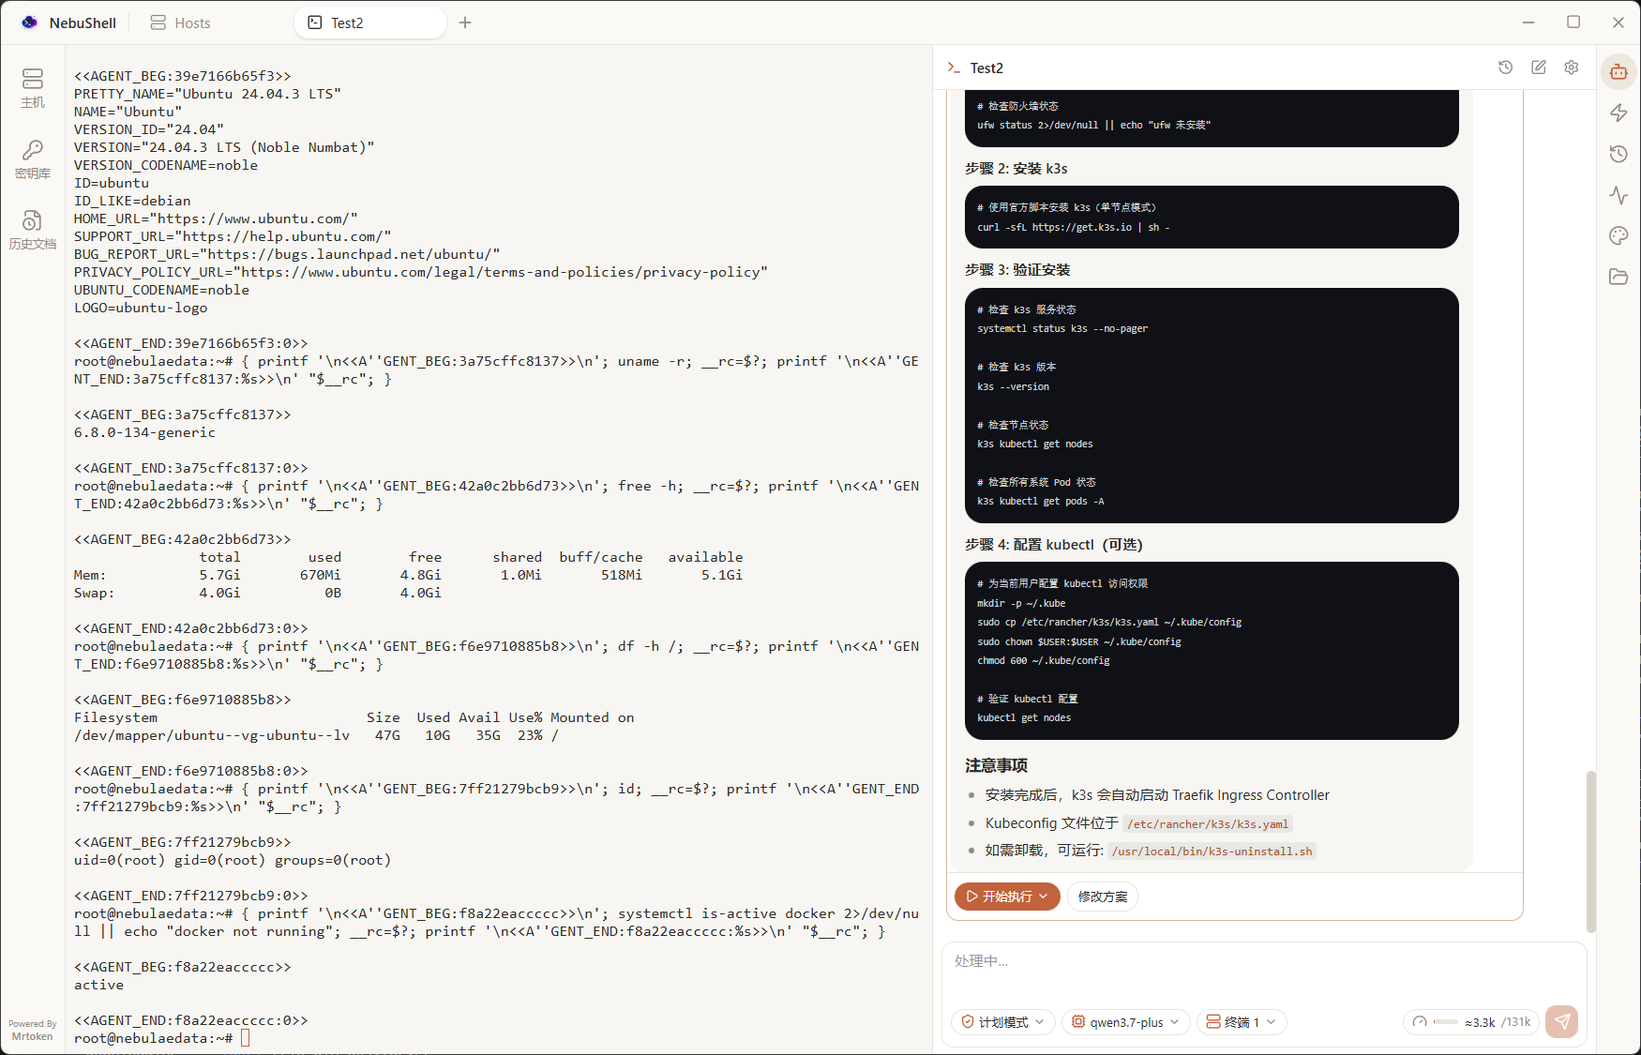Click the Traefik Ingress Controller note bullet

point(1157,795)
